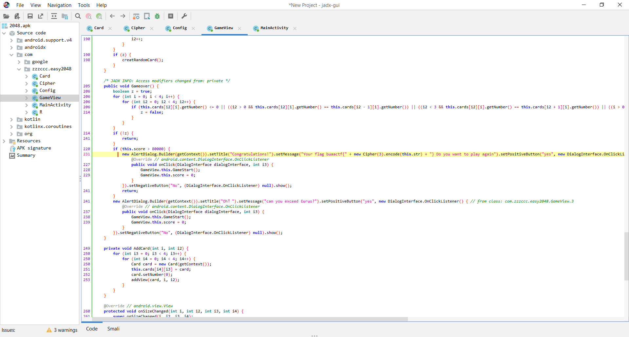This screenshot has width=629, height=337.
Task: Collapse the zzzccc.easy2048 package
Action: point(19,69)
